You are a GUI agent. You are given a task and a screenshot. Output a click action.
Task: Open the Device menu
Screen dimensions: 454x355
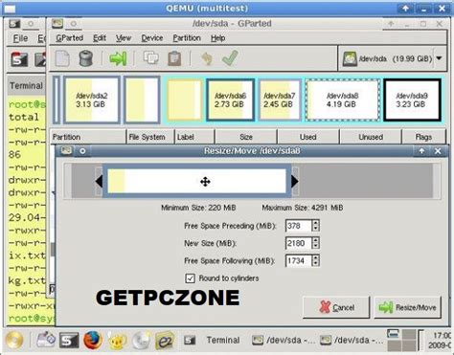click(152, 38)
